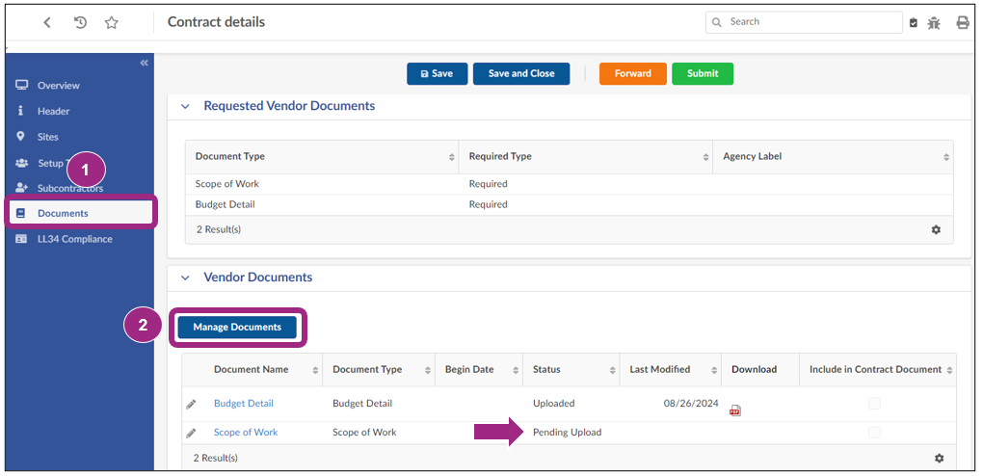Collapse the left sidebar navigation
This screenshot has height=476, width=983.
tap(145, 63)
